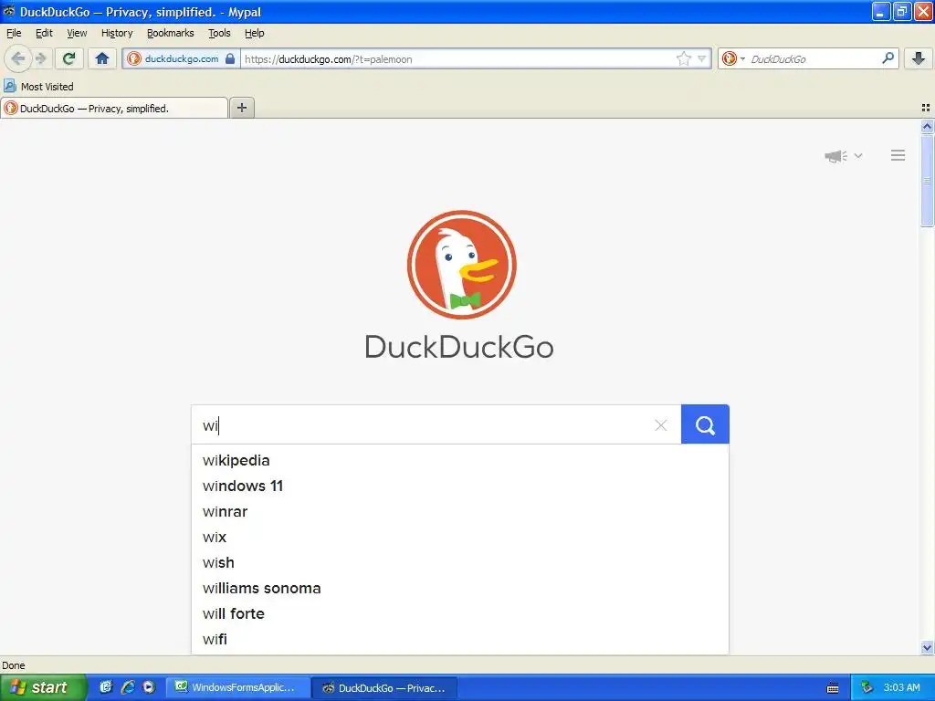Image resolution: width=935 pixels, height=701 pixels.
Task: Select the 'will forte' suggestion
Action: (x=460, y=614)
